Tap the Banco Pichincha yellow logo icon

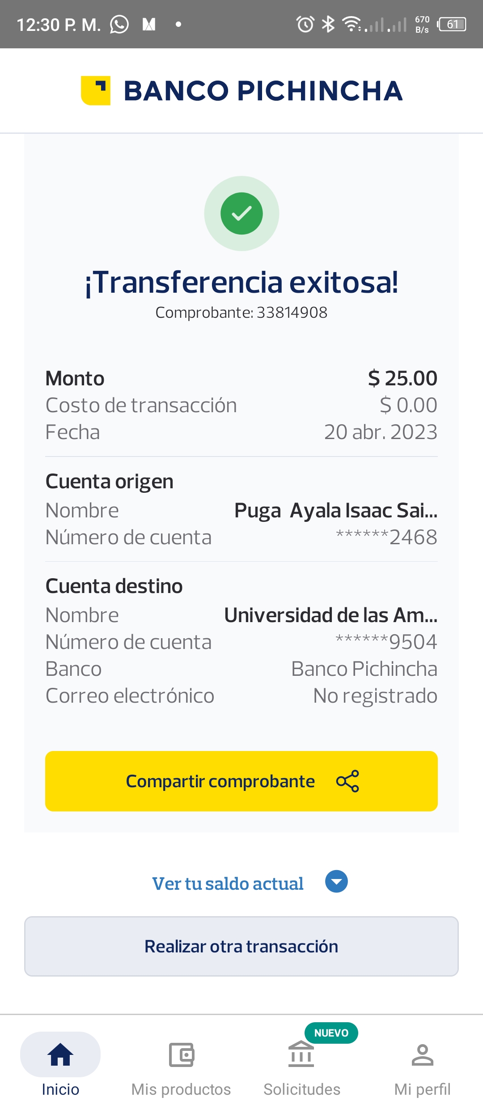[x=96, y=90]
